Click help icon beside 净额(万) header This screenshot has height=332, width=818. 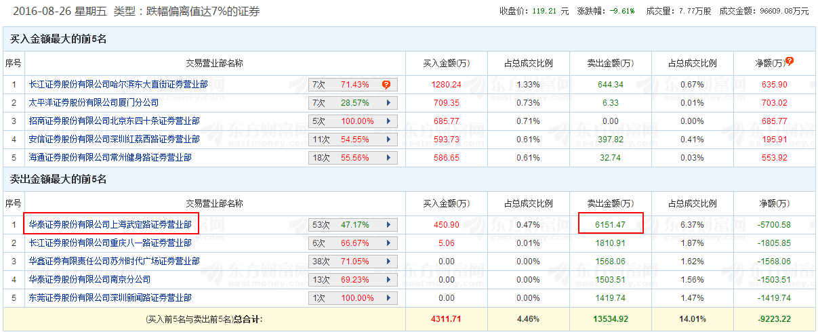789,62
